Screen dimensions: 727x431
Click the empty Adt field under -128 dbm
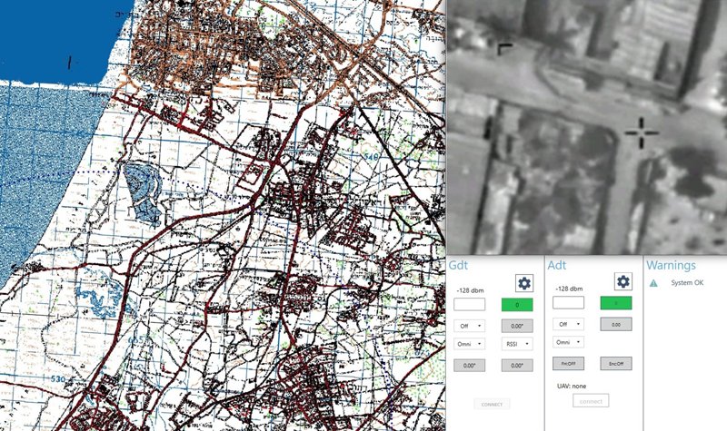pos(568,304)
